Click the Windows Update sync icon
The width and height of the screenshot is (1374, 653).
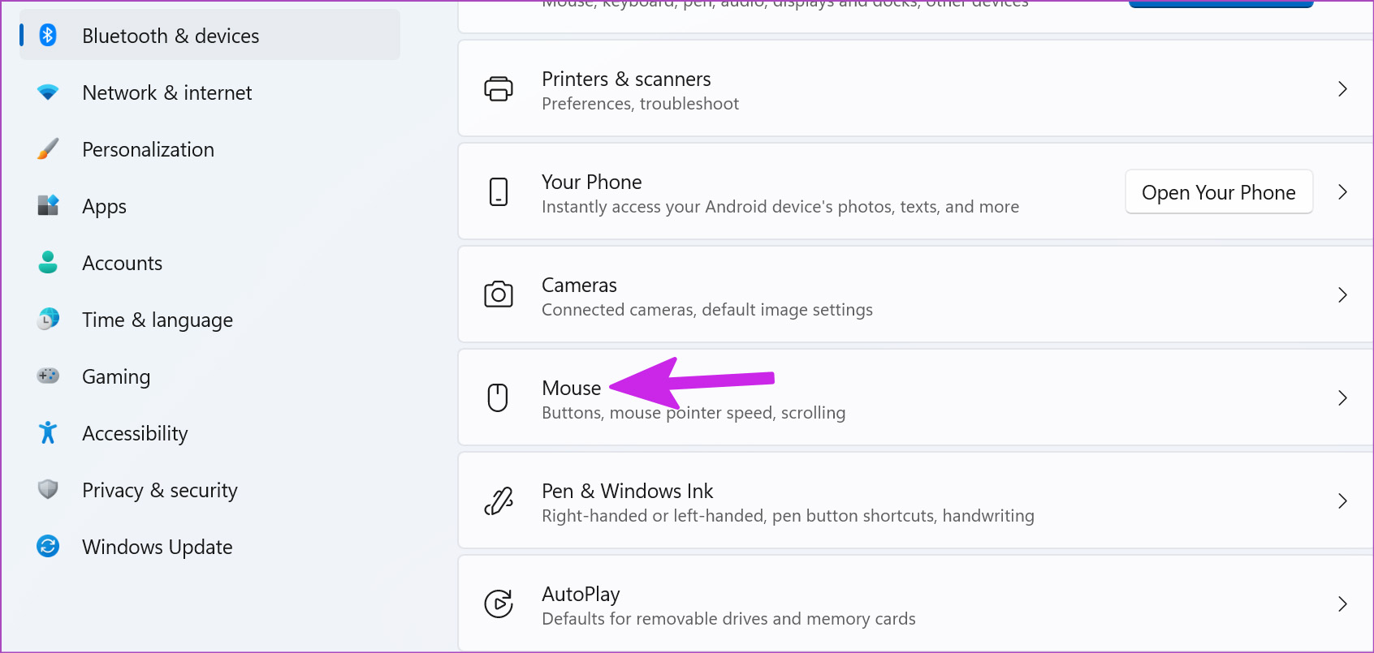click(x=48, y=547)
